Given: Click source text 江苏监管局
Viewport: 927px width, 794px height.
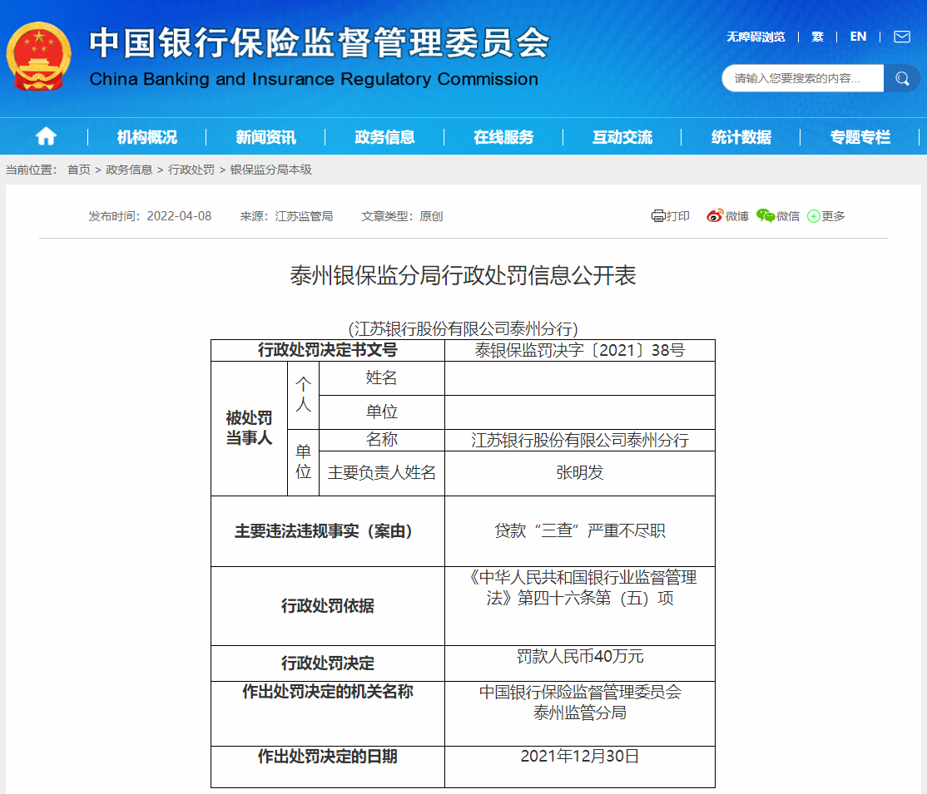Looking at the screenshot, I should coord(304,216).
